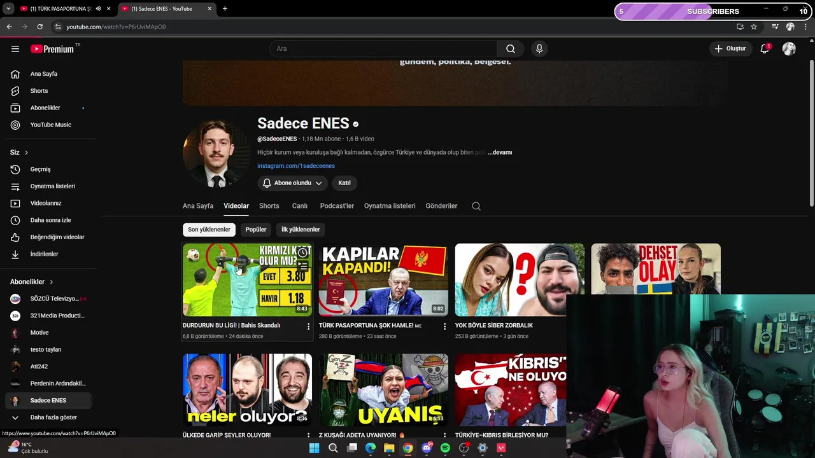Open neler oluyor video thumbnail
This screenshot has width=815, height=458.
247,390
